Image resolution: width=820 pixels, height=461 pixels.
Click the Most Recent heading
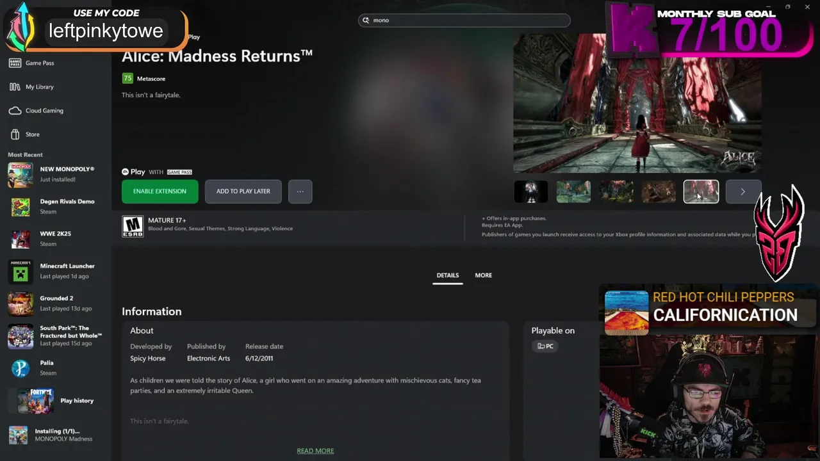[25, 155]
